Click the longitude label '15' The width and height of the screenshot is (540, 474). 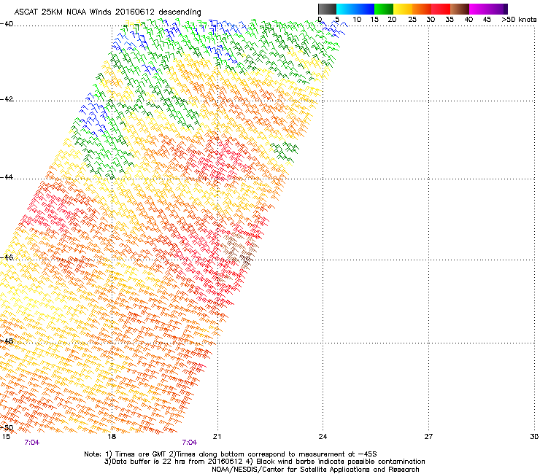coord(6,437)
